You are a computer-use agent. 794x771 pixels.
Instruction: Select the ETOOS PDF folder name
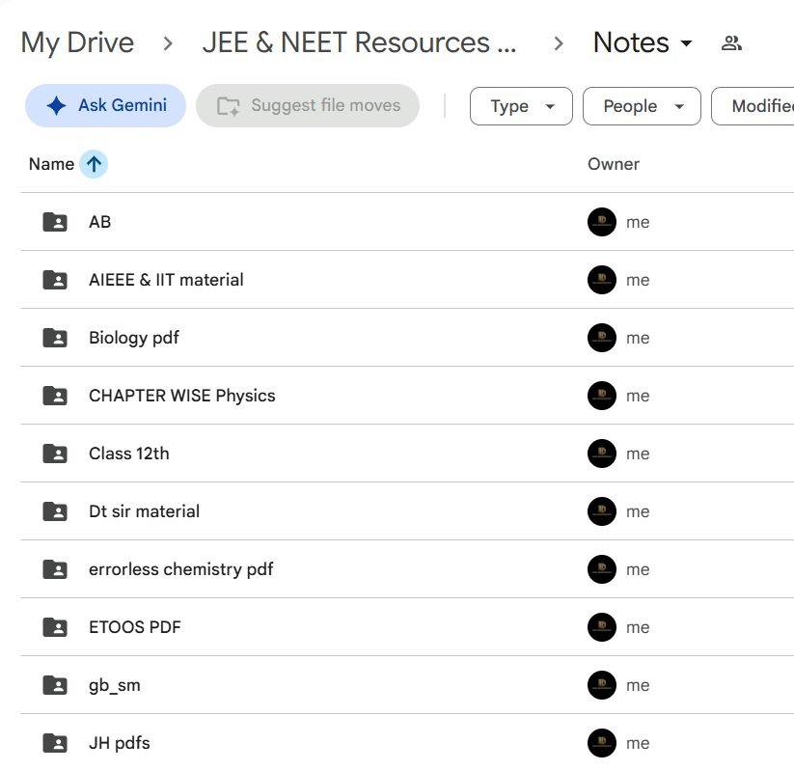pyautogui.click(x=135, y=627)
